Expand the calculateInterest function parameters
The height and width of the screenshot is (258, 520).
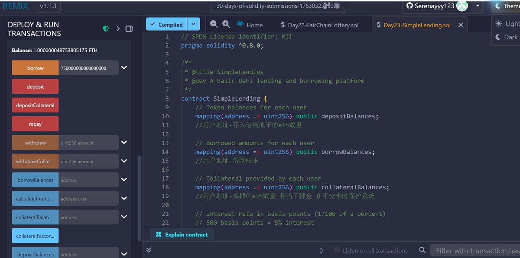tap(124, 198)
